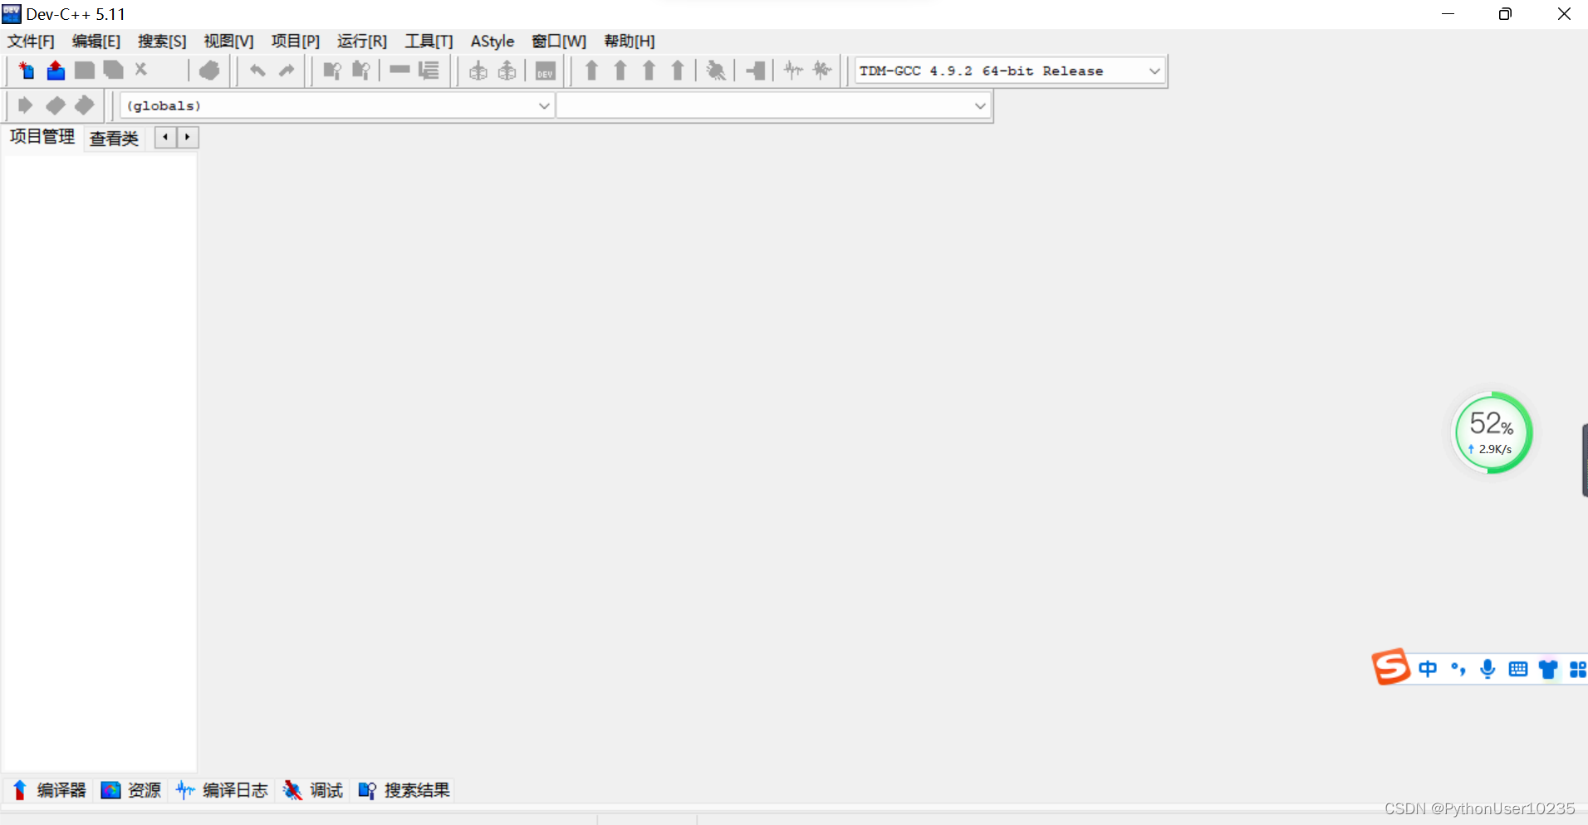Open the 视图[V] menu
The height and width of the screenshot is (825, 1588).
tap(228, 41)
